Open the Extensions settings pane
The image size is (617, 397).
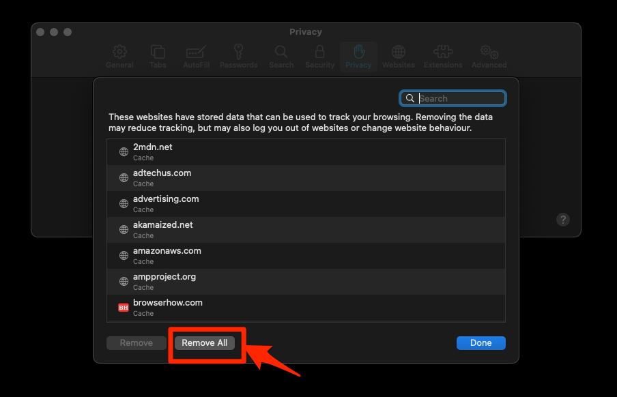click(442, 56)
